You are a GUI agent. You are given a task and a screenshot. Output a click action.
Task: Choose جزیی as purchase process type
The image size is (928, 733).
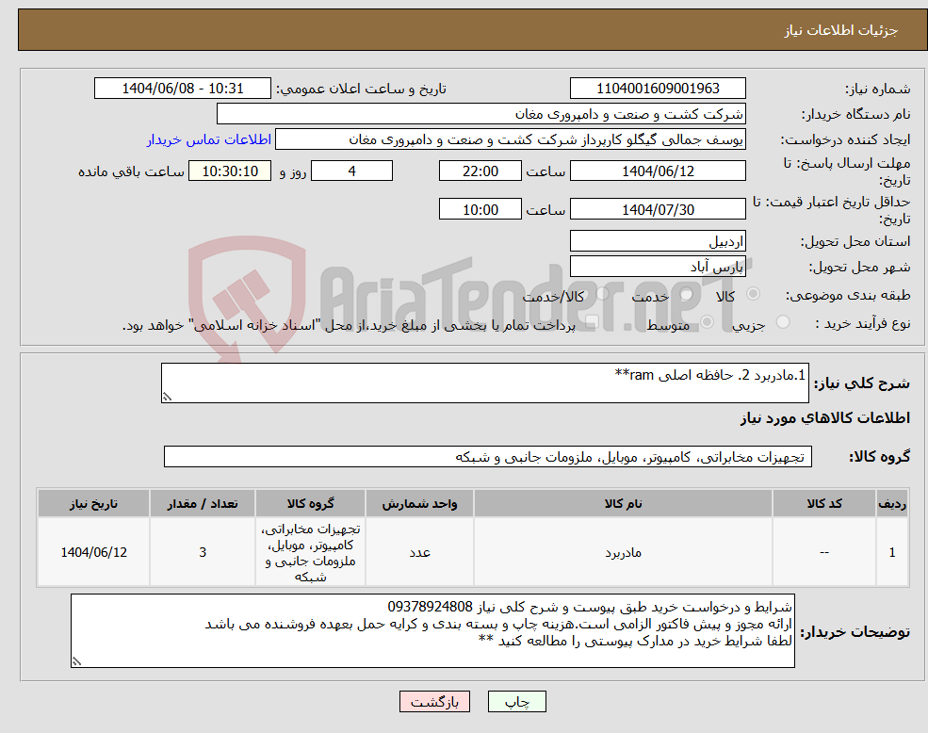[783, 319]
